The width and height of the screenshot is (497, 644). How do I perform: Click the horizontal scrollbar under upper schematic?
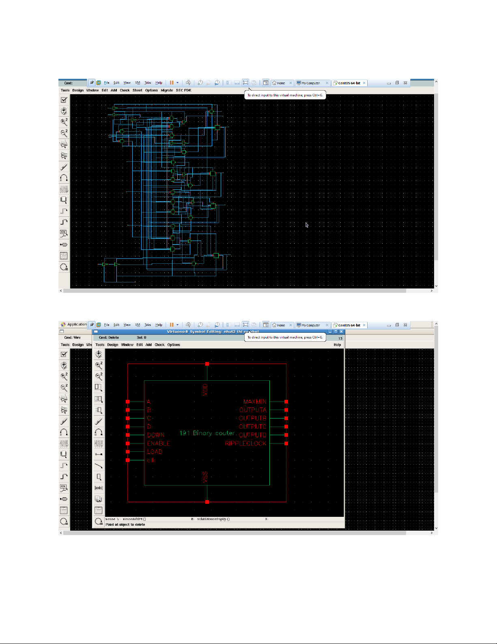235,291
